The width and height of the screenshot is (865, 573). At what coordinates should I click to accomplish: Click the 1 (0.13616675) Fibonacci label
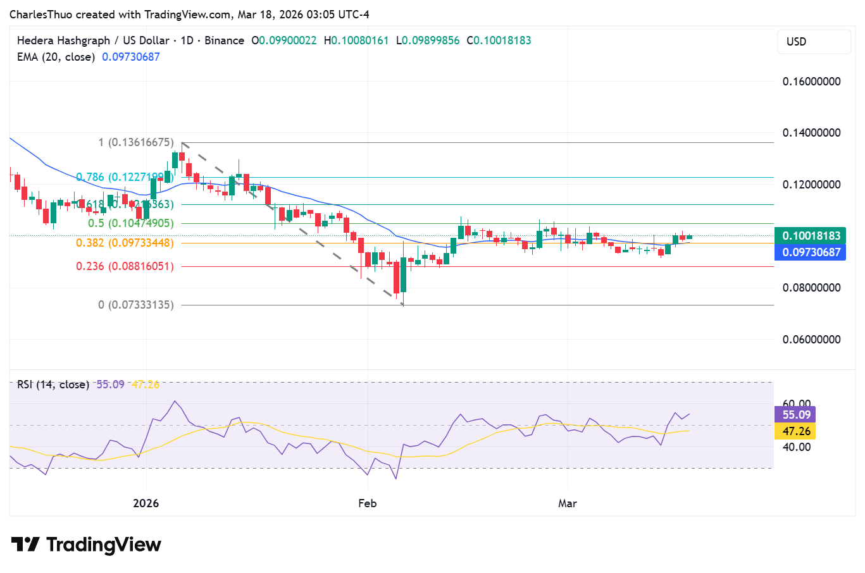pos(136,142)
